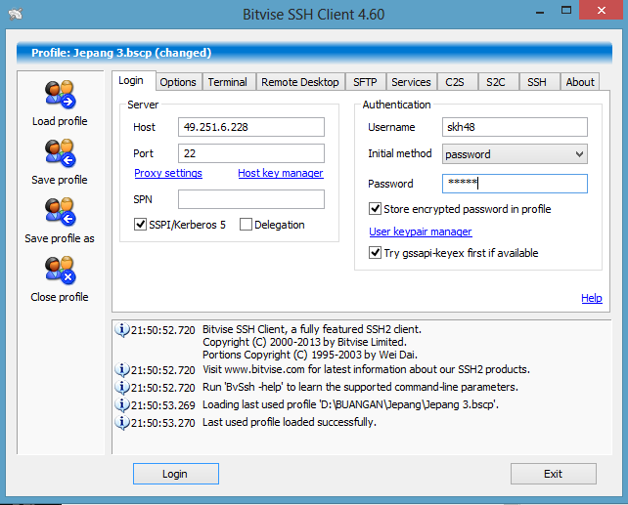Open the User keypair manager link
This screenshot has width=628, height=505.
[421, 231]
